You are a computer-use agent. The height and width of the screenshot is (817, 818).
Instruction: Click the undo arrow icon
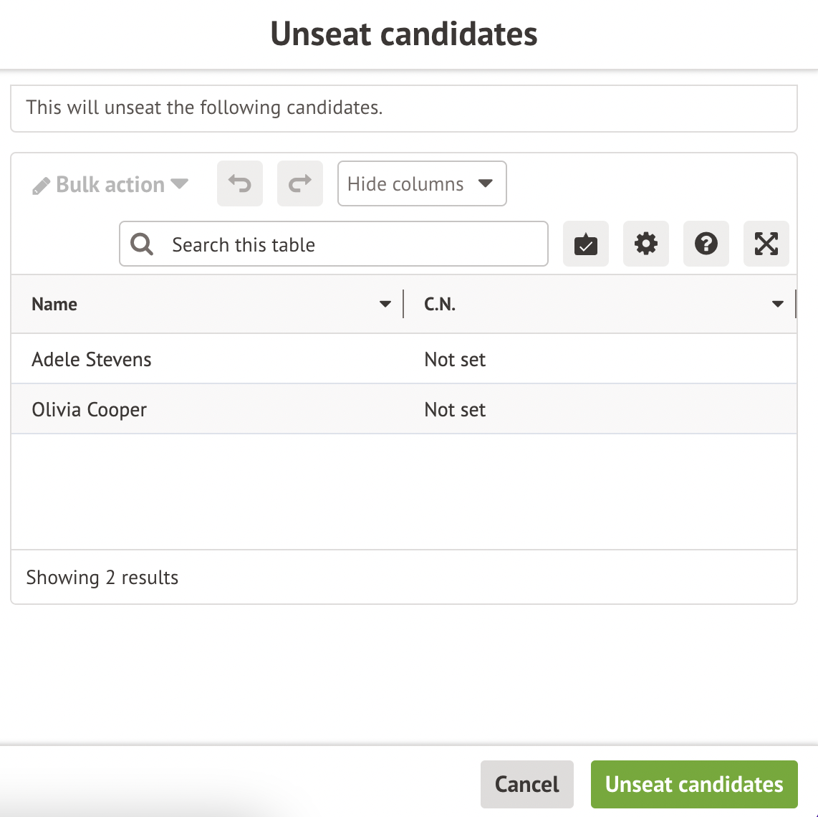240,183
